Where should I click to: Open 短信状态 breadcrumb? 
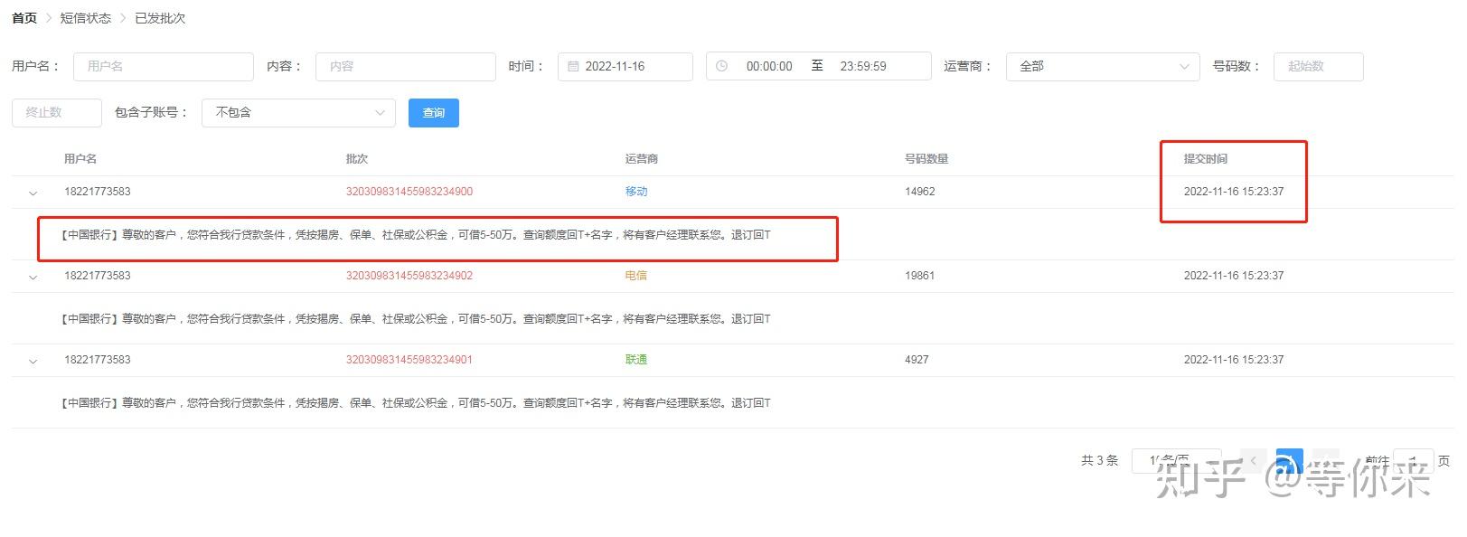point(86,18)
